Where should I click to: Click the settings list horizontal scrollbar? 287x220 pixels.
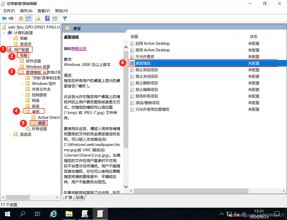pyautogui.click(x=191, y=191)
